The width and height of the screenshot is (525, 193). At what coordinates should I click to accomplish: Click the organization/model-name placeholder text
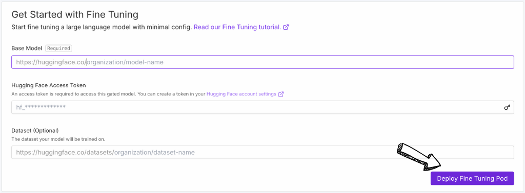pyautogui.click(x=125, y=62)
